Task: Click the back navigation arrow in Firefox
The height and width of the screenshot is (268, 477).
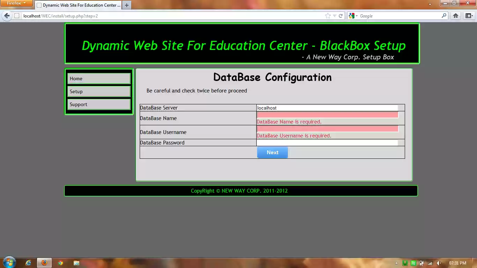Action: click(6, 15)
